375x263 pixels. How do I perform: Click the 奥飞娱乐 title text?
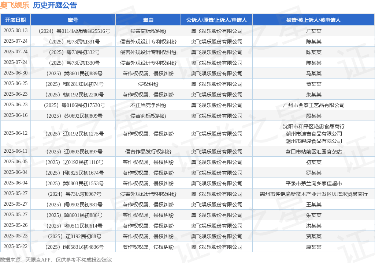pos(15,5)
